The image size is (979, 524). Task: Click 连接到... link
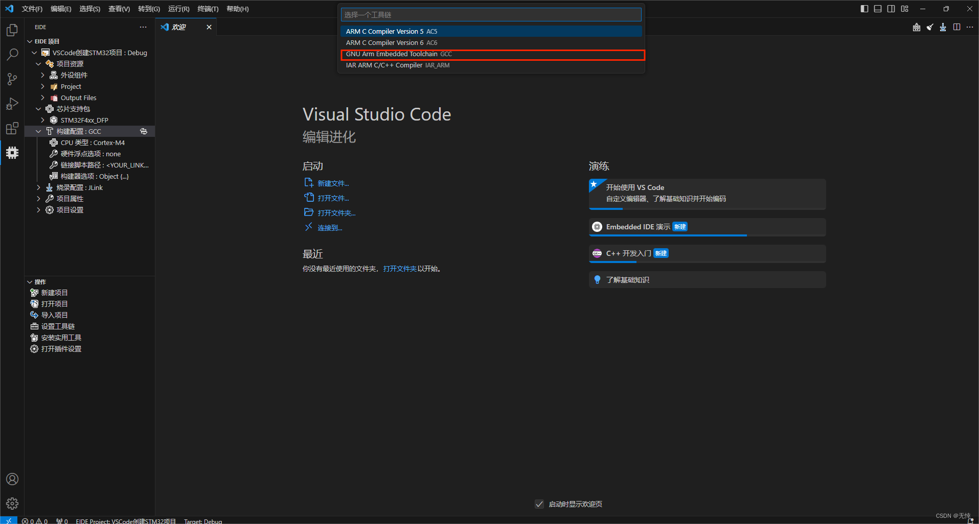[330, 228]
